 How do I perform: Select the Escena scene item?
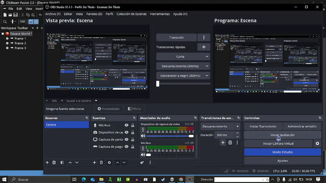coord(67,125)
